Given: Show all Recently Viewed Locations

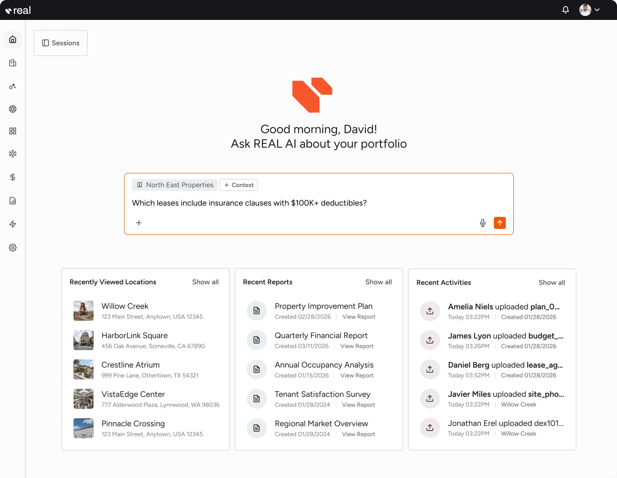Looking at the screenshot, I should pos(205,282).
